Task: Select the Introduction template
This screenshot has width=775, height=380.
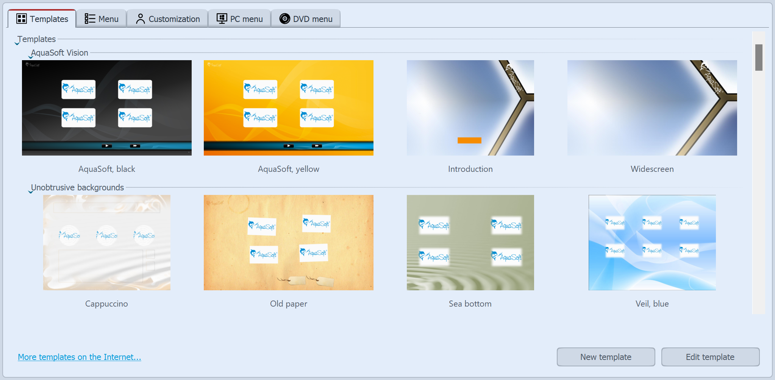Action: 470,107
